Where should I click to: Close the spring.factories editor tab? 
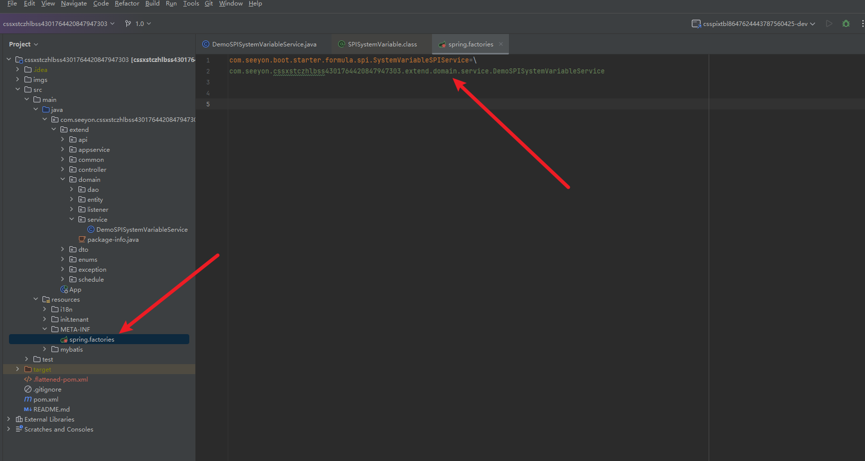pos(501,44)
